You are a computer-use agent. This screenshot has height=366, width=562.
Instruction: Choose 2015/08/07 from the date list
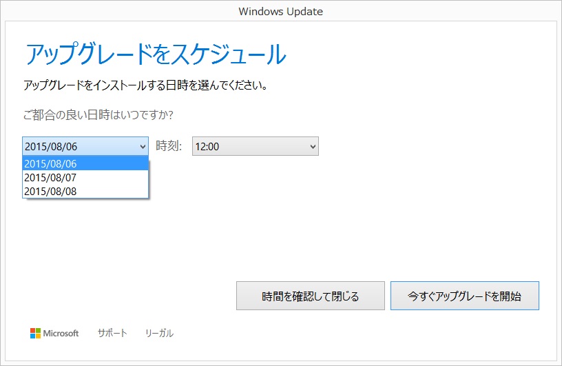(x=85, y=177)
